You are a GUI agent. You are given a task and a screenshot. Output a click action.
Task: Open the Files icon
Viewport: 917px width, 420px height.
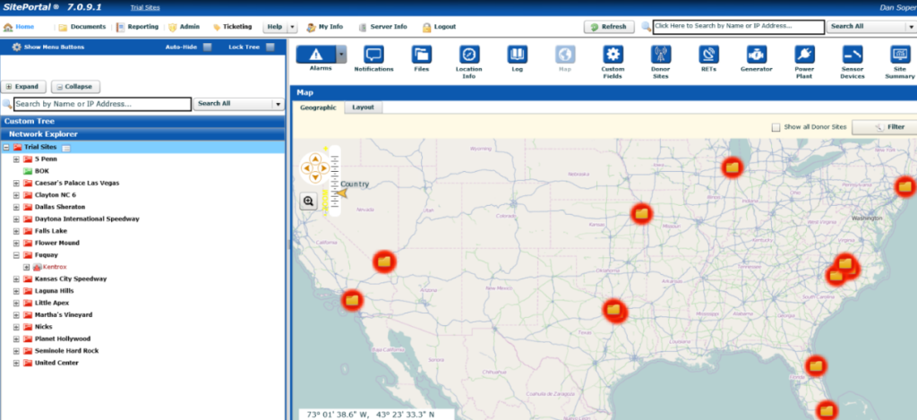click(x=421, y=55)
